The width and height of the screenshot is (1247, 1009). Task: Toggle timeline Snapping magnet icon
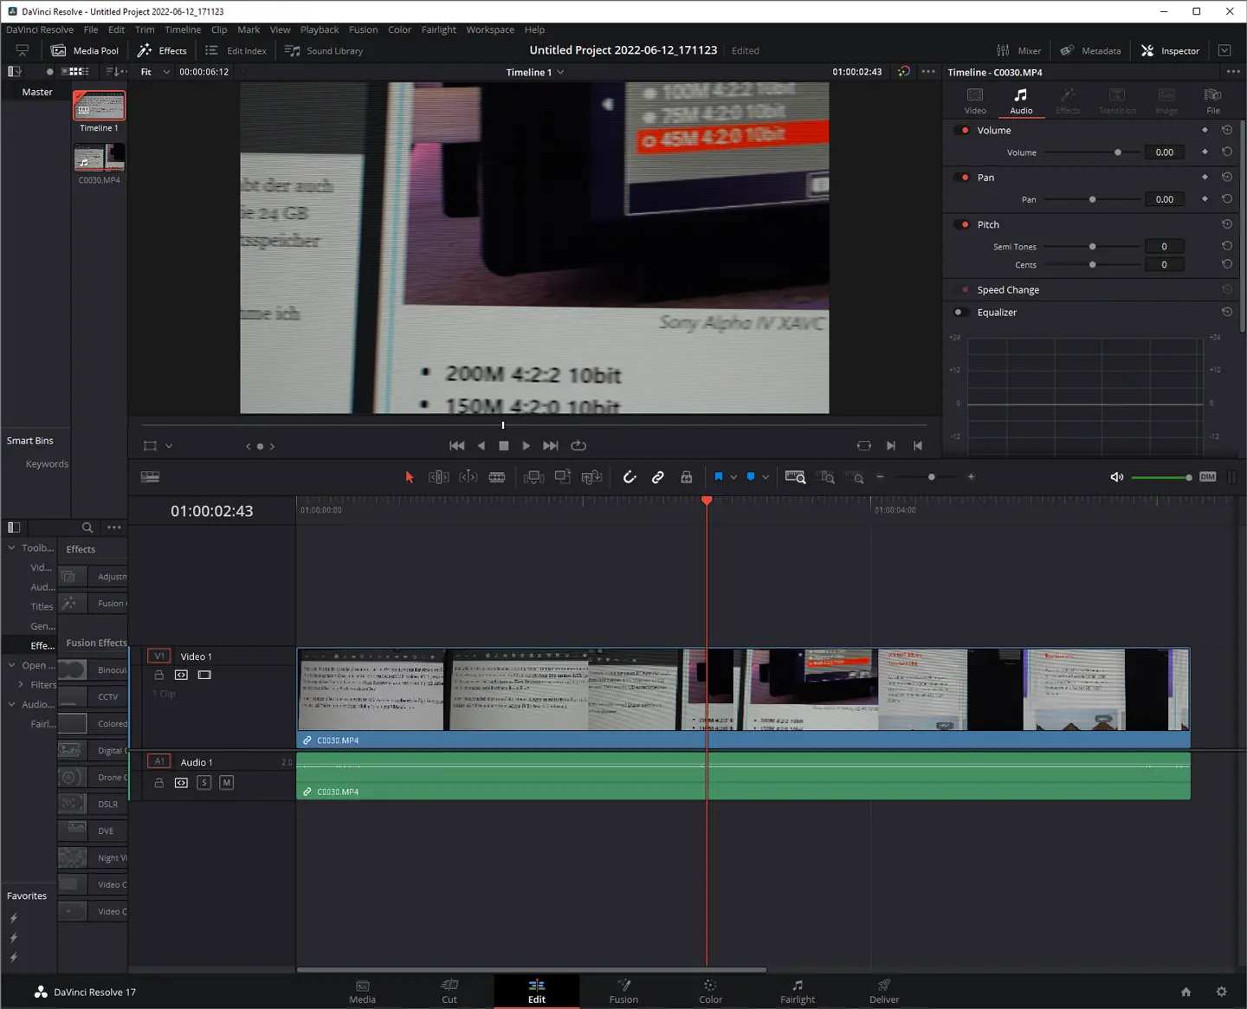click(630, 477)
